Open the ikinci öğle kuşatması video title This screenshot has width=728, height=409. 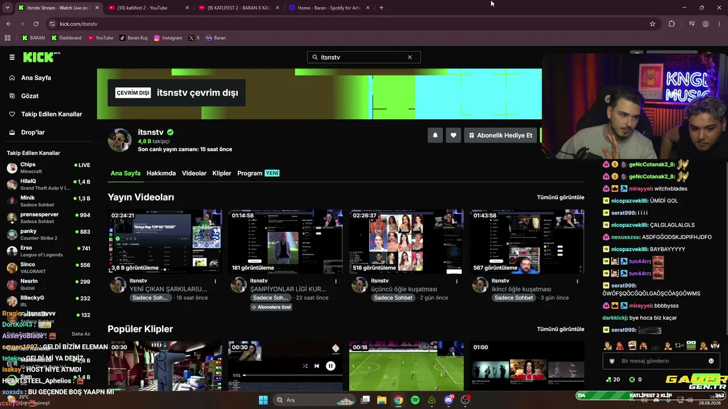pos(521,289)
